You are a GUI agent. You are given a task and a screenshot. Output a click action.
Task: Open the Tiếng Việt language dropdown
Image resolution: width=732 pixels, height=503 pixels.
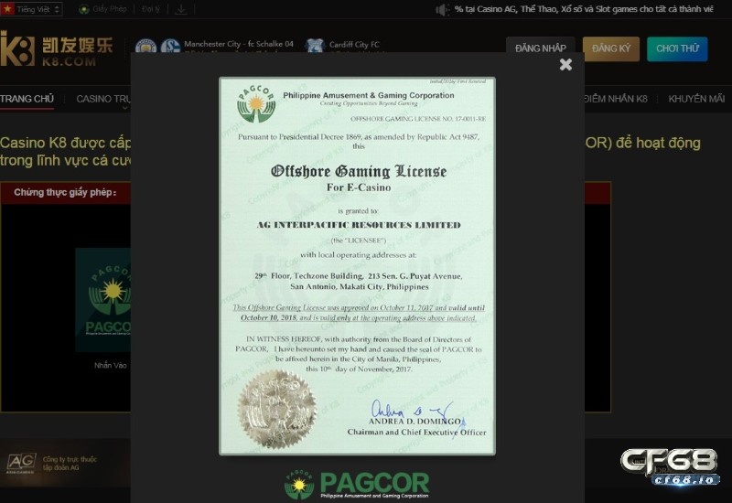pyautogui.click(x=31, y=9)
